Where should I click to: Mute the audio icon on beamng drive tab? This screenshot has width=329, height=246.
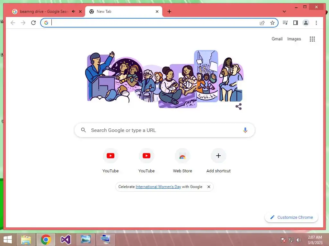(74, 12)
